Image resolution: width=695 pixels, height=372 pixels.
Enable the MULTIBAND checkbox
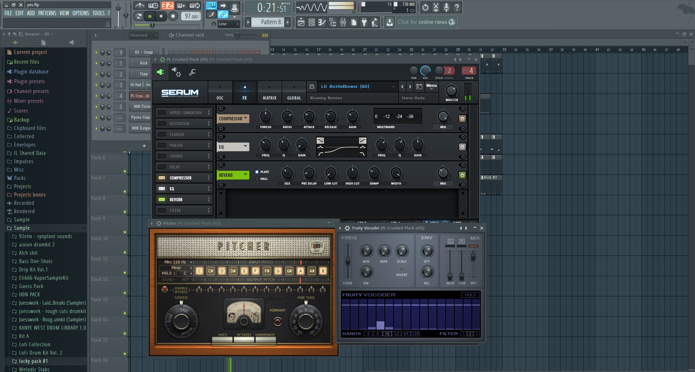[374, 127]
